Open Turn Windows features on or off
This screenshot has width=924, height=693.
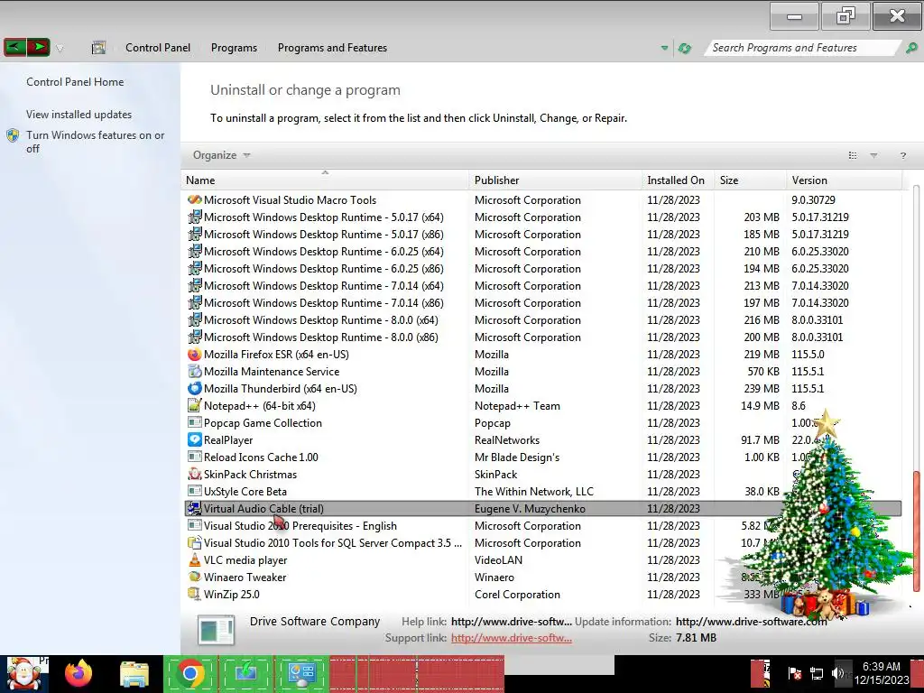(x=95, y=142)
